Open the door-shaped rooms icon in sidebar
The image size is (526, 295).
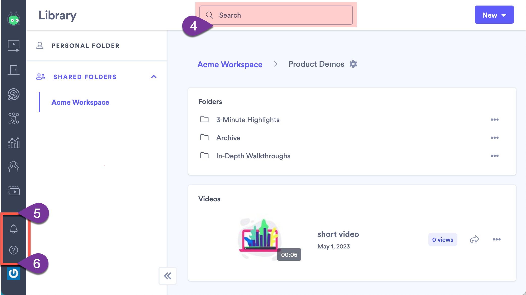click(14, 70)
